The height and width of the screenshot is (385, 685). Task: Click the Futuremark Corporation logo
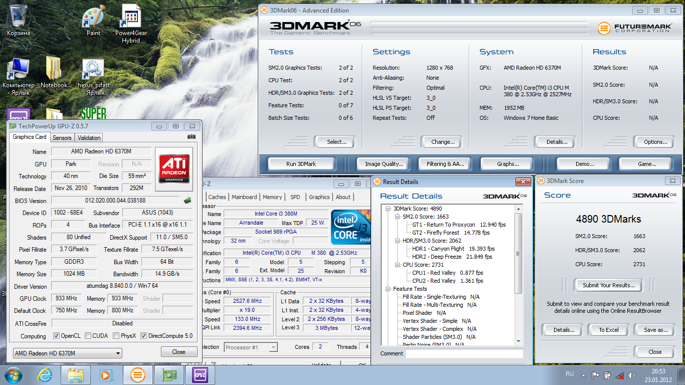(634, 28)
